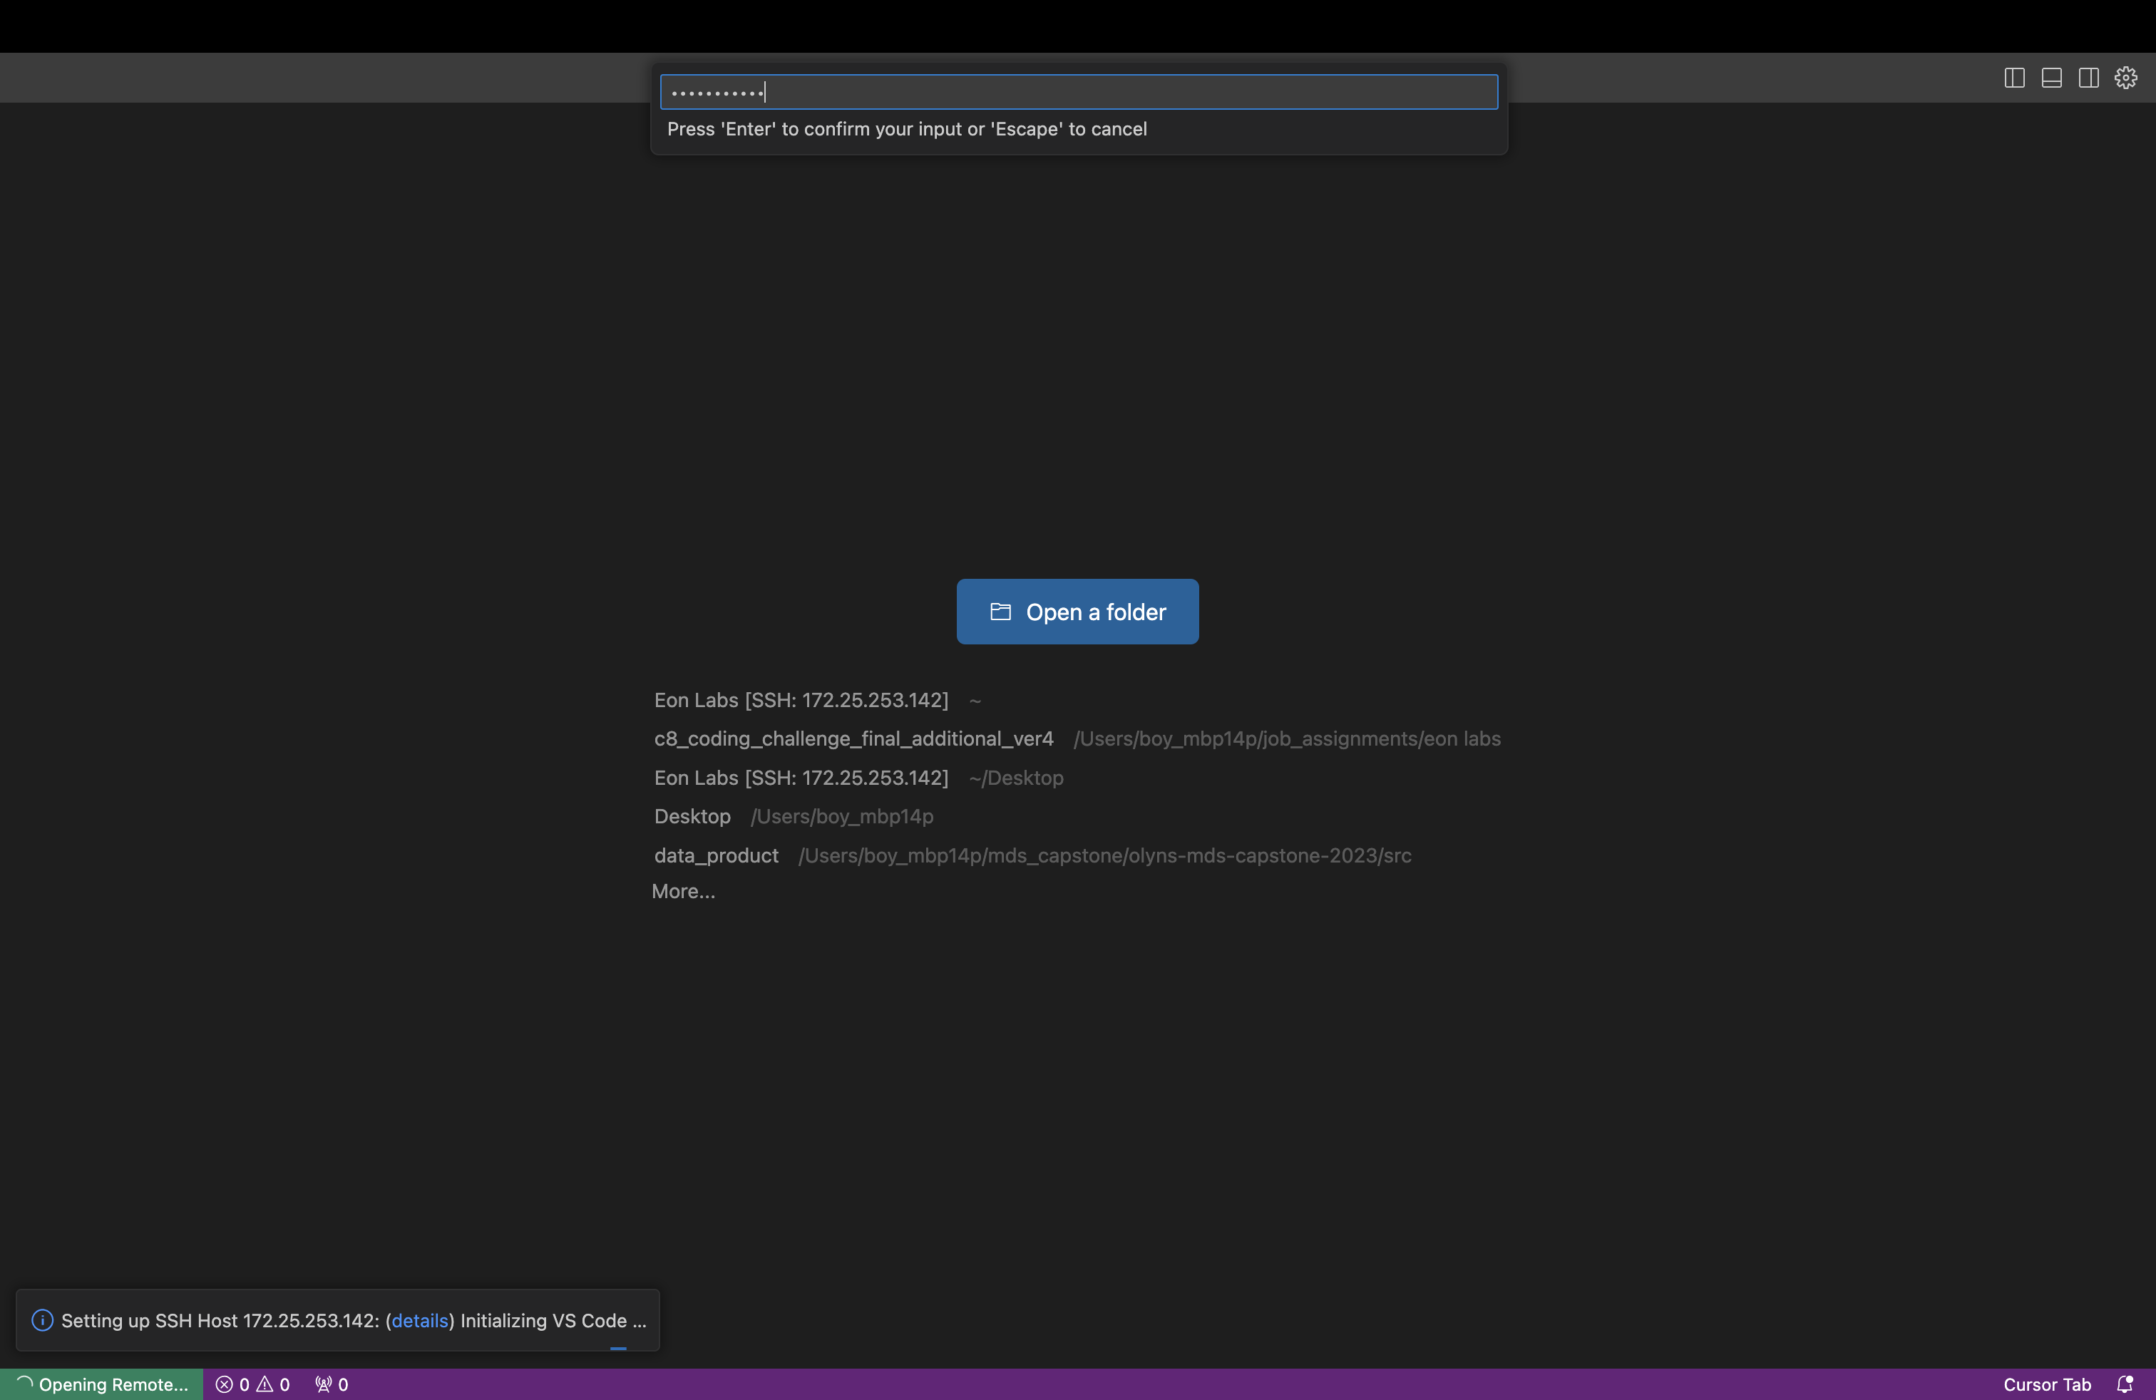Toggle the right-side AI pane icon
Image resolution: width=2156 pixels, height=1400 pixels.
coord(2088,78)
